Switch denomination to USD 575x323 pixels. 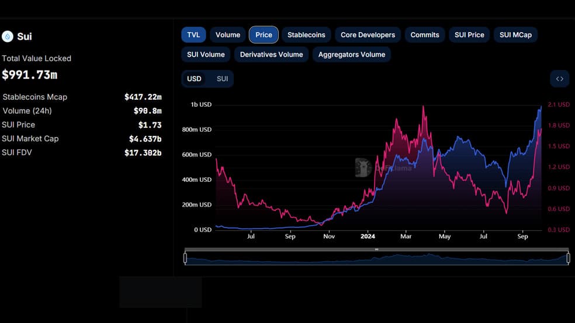click(194, 79)
